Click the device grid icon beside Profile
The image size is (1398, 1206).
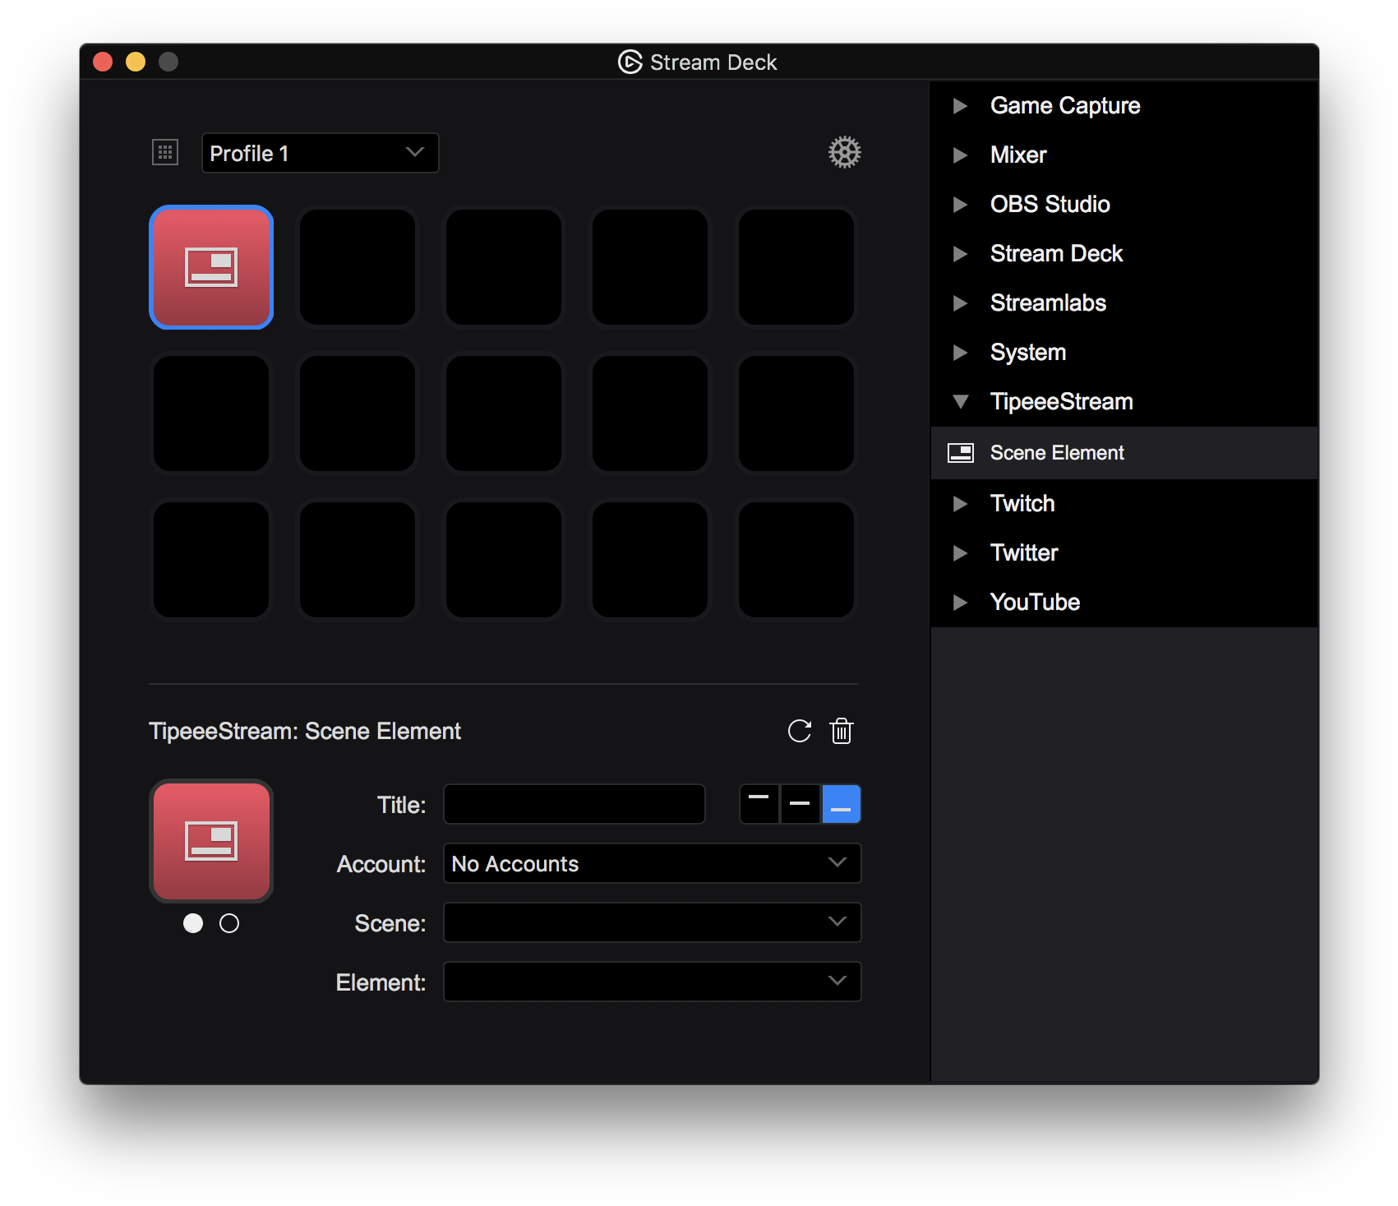[165, 153]
